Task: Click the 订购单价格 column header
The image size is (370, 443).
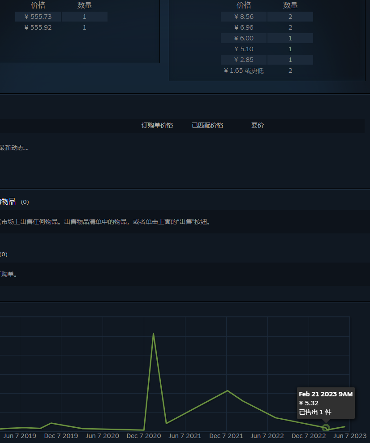Action: [x=157, y=125]
